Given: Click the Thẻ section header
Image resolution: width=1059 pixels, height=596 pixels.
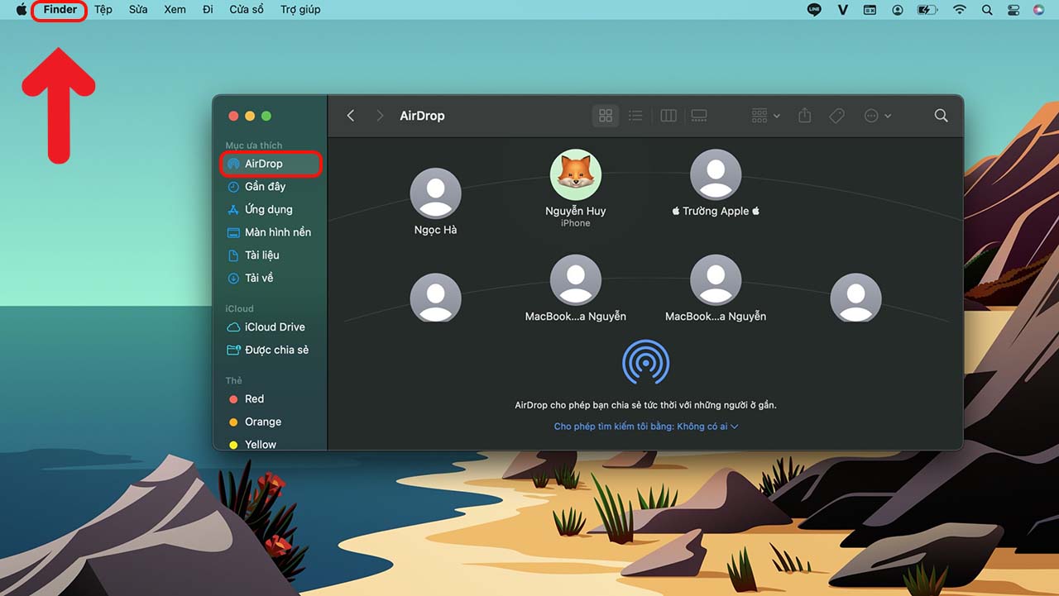Looking at the screenshot, I should (234, 381).
